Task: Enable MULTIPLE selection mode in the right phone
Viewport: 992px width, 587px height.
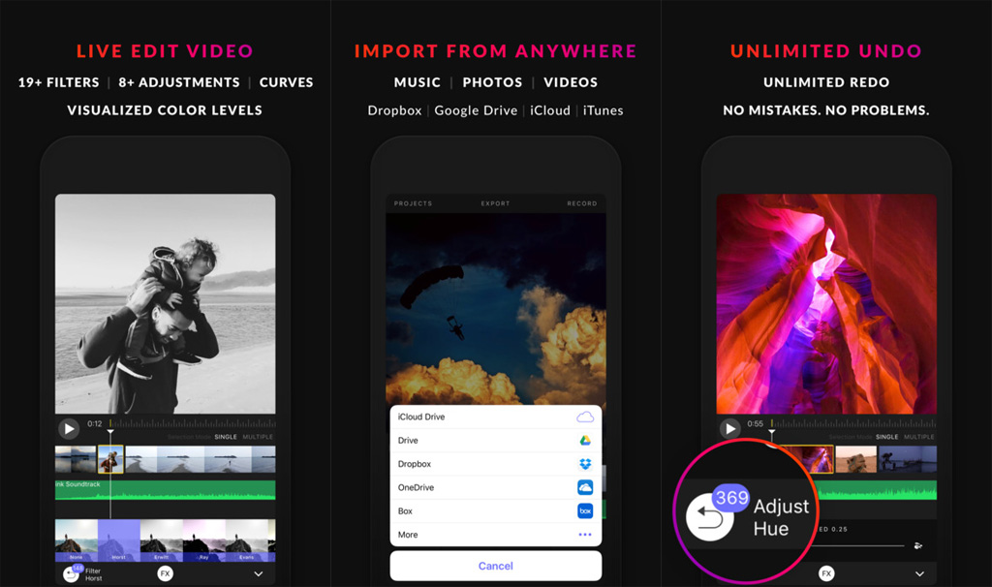Action: pos(919,437)
